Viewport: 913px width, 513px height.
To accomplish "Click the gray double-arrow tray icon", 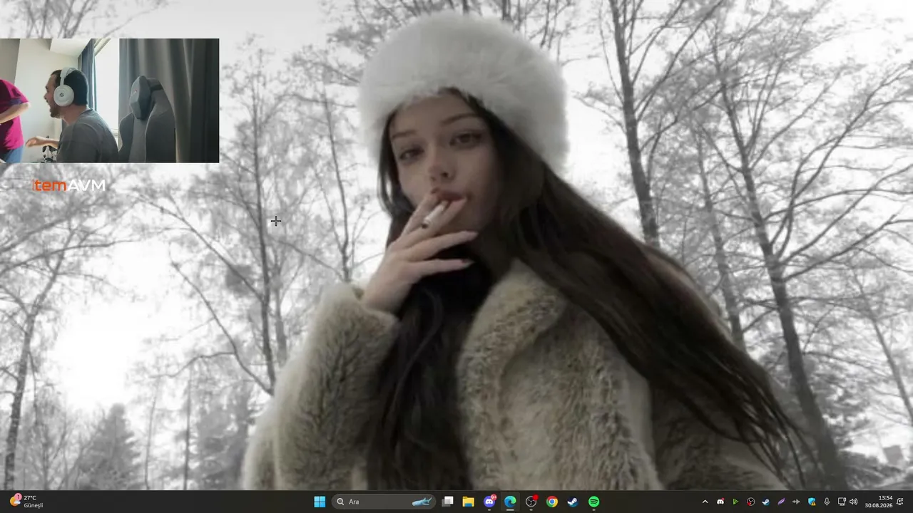I will [796, 502].
